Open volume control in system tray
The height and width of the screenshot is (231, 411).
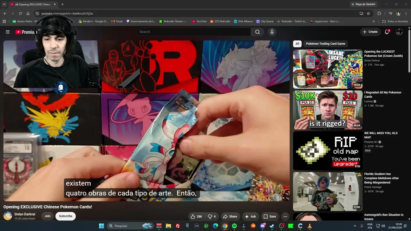pos(383,226)
